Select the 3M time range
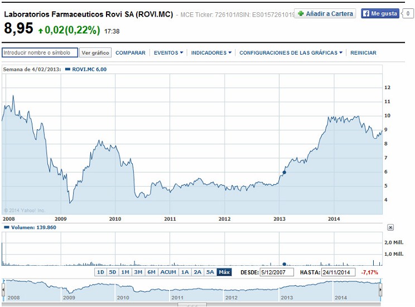Viewport: 415px width, 307px height. 138,272
